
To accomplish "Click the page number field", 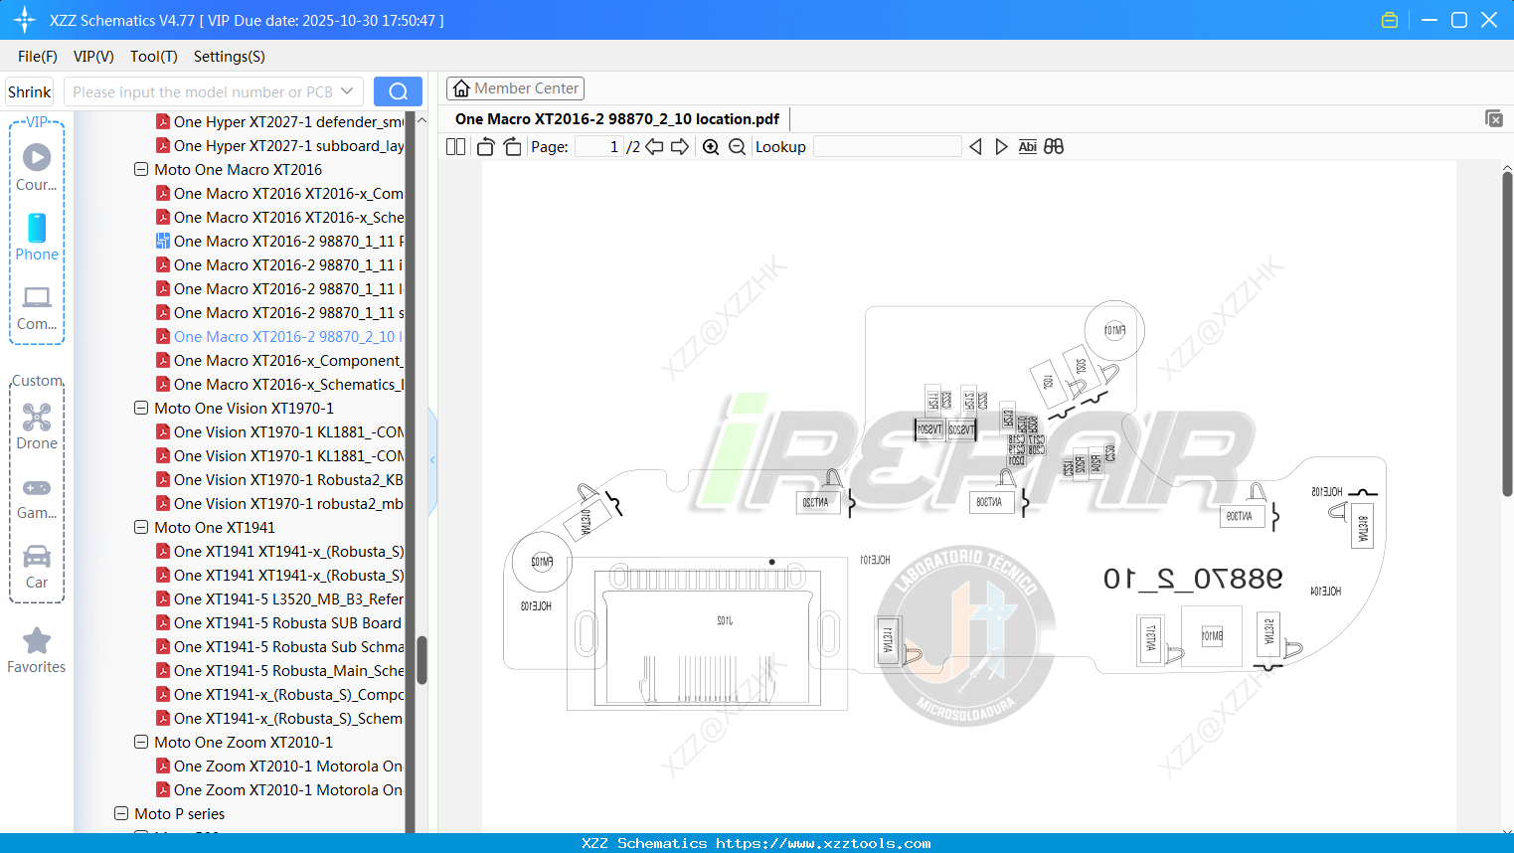I will (599, 147).
